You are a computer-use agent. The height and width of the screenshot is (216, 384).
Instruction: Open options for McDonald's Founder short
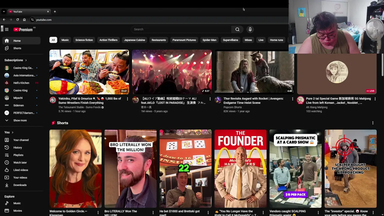click(263, 213)
